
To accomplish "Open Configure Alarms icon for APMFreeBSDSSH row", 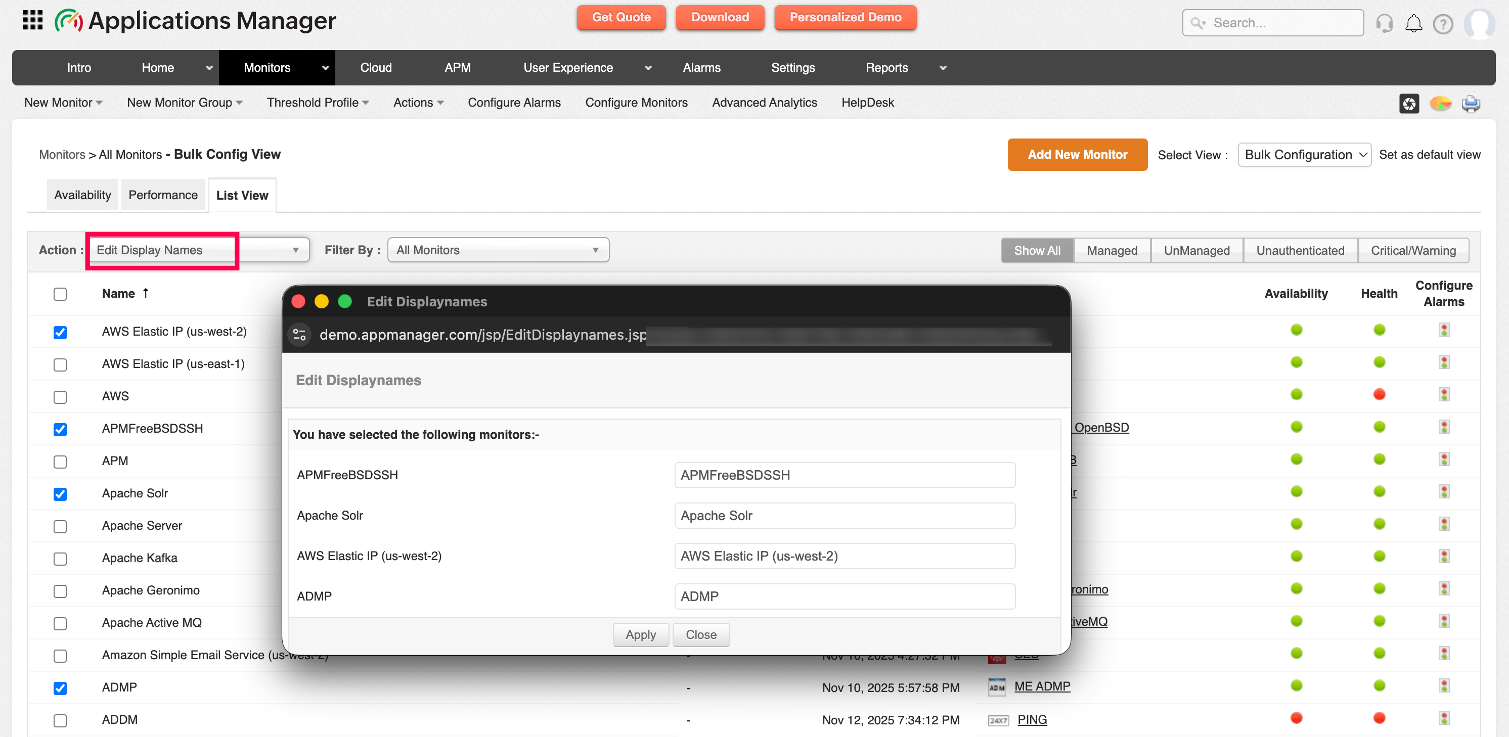I will click(x=1444, y=427).
